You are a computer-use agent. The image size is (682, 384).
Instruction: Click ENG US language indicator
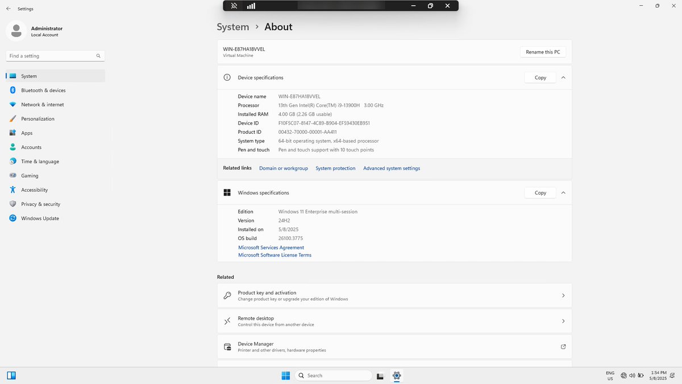coord(610,375)
